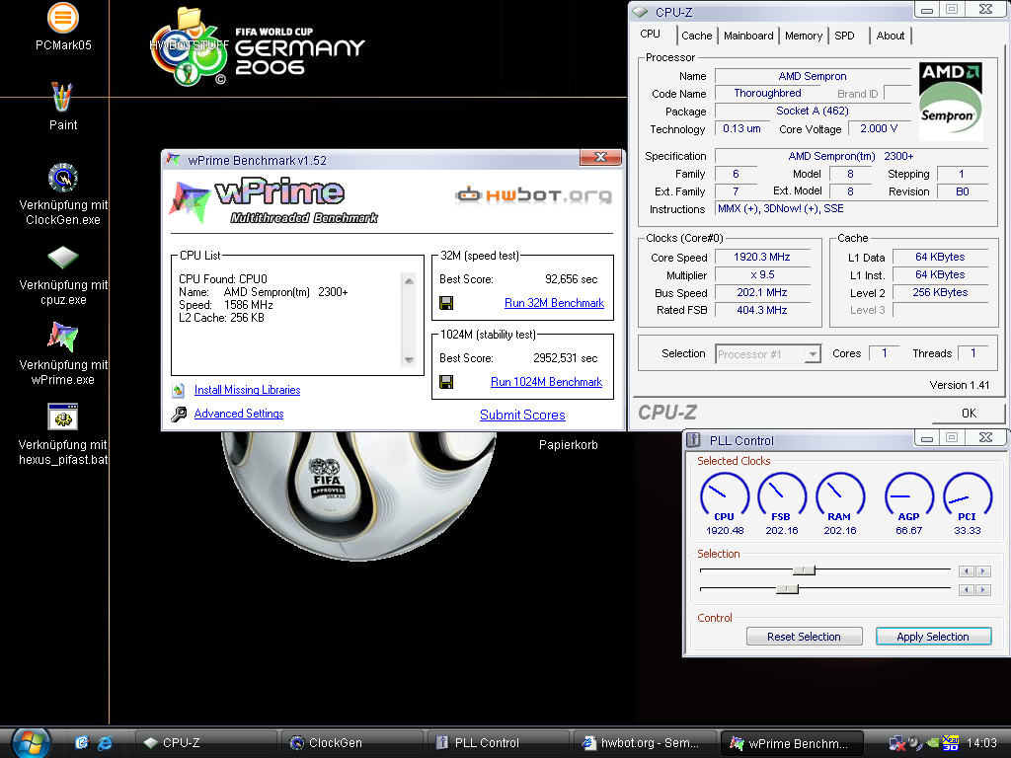Click the network tray icon with the red X
The width and height of the screenshot is (1011, 758).
896,743
